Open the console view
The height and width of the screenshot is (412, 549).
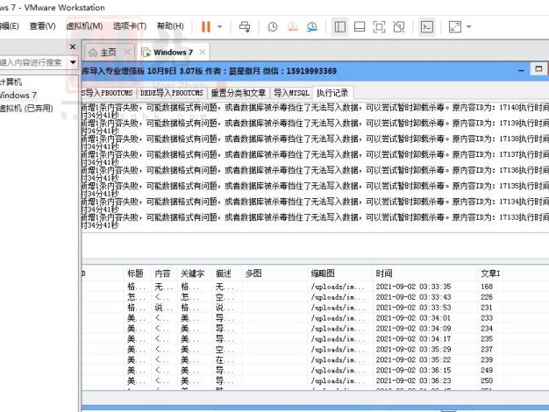[427, 26]
